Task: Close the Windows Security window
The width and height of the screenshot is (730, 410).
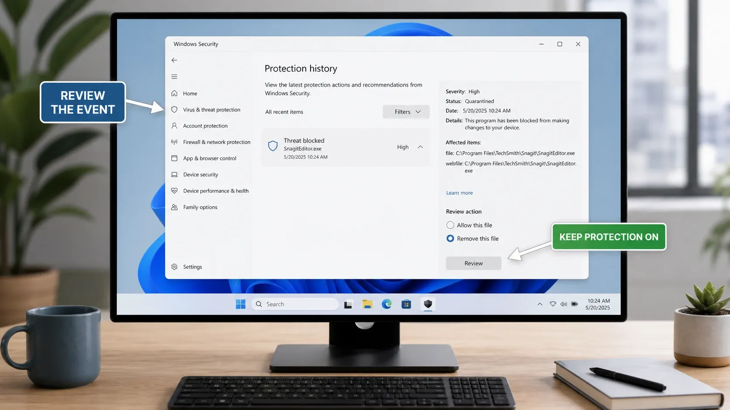Action: [578, 44]
